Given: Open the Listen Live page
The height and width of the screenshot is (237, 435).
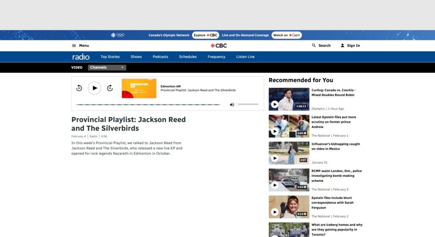Looking at the screenshot, I should point(245,57).
